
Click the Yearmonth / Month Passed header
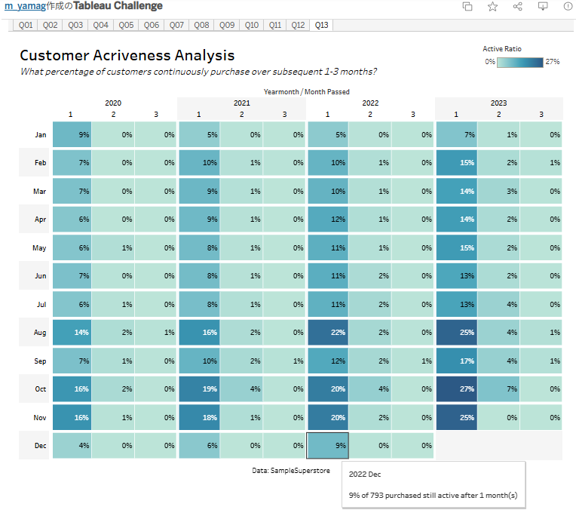pyautogui.click(x=306, y=91)
